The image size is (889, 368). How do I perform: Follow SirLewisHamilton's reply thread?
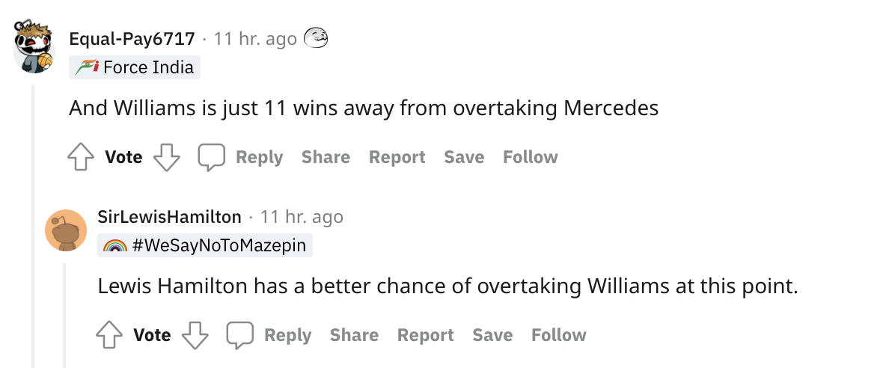tap(558, 335)
